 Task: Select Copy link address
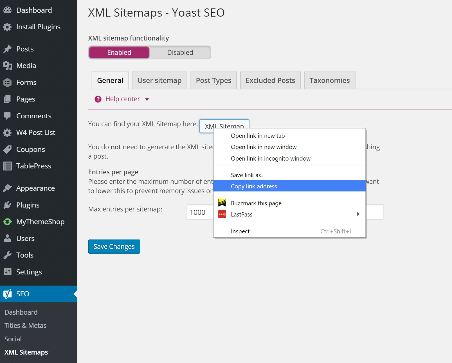click(254, 186)
